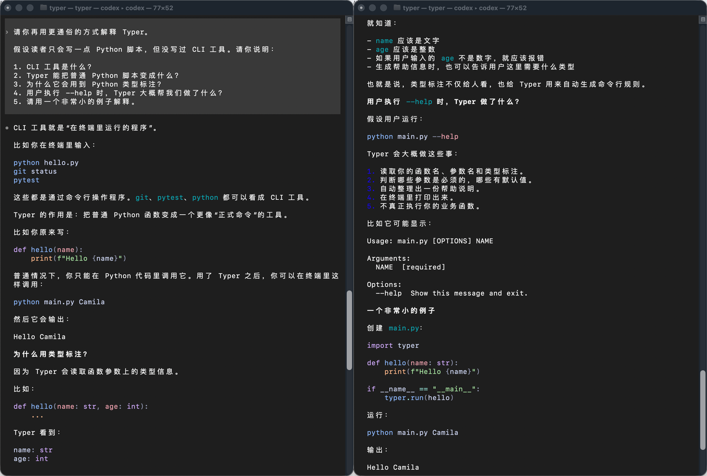Click the command "python hello.py"
The width and height of the screenshot is (707, 476).
(x=46, y=163)
